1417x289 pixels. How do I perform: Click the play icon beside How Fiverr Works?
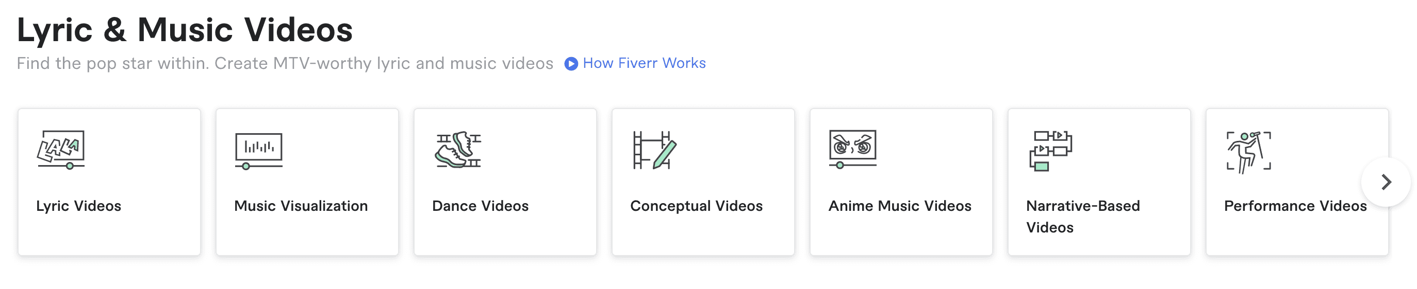point(571,64)
